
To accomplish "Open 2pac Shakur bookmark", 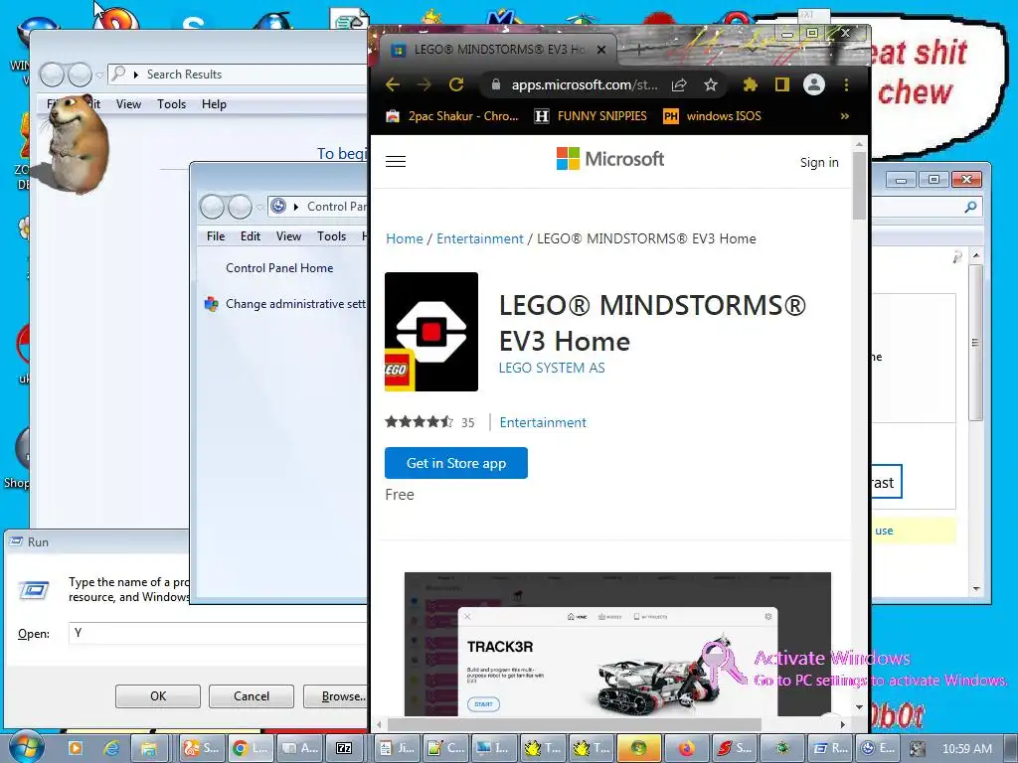I will pos(452,116).
